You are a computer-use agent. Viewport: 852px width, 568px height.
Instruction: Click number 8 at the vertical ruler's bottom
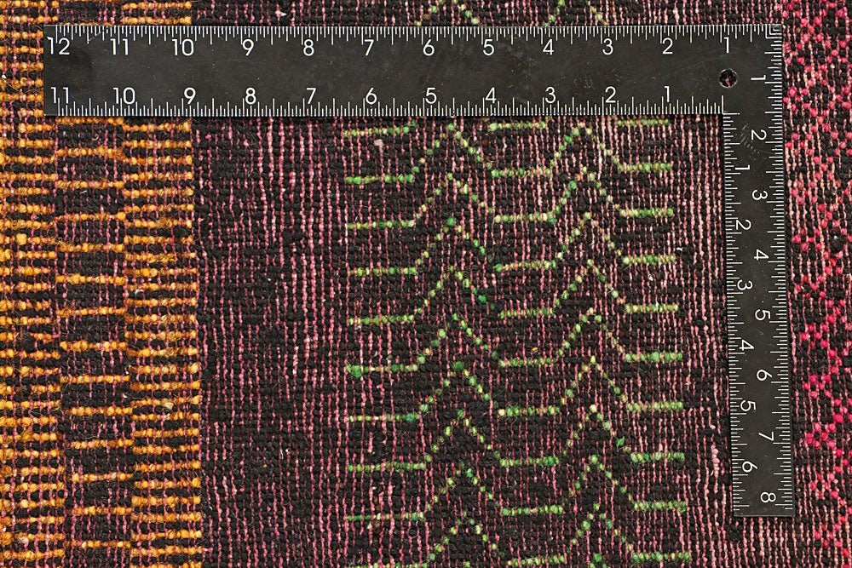[767, 497]
